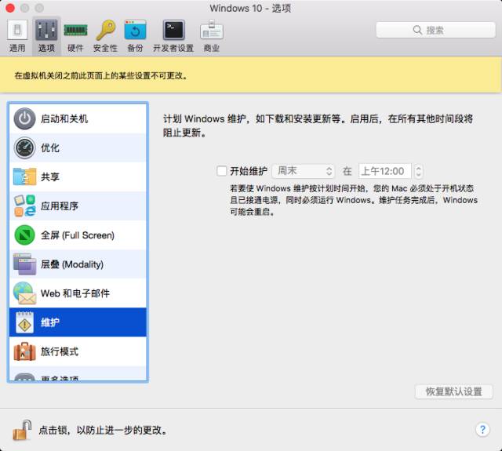
Task: Click the 维护 warning notepad icon
Action: [x=24, y=322]
